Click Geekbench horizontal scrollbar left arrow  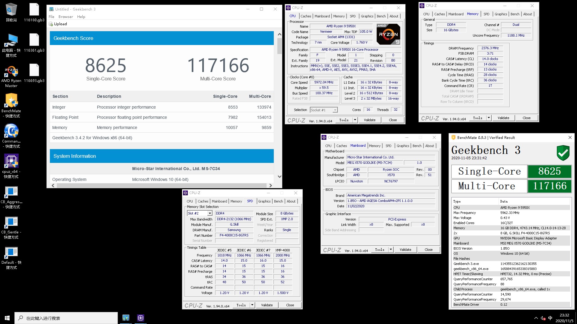(x=53, y=185)
